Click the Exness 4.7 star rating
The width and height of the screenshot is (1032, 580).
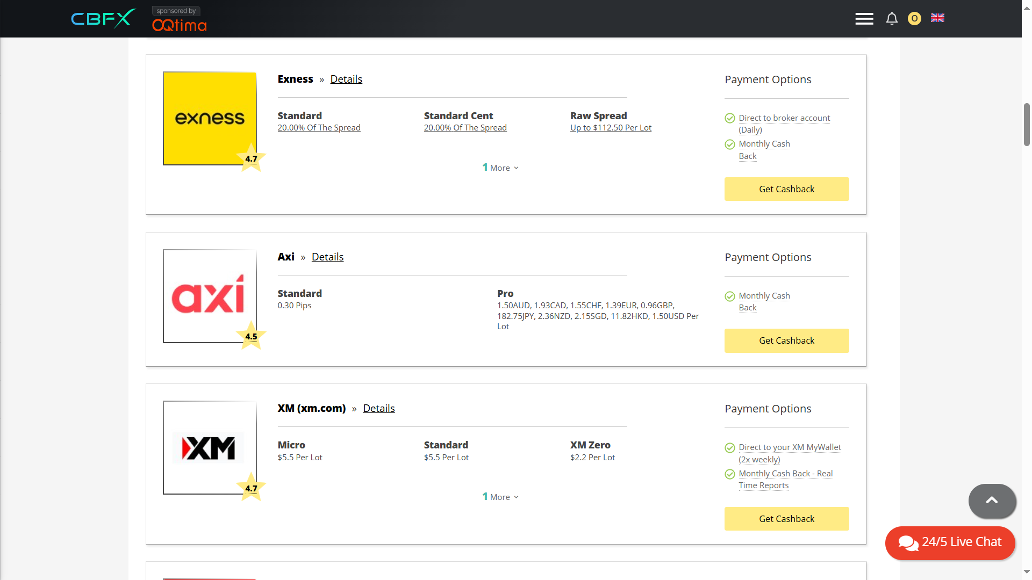251,159
